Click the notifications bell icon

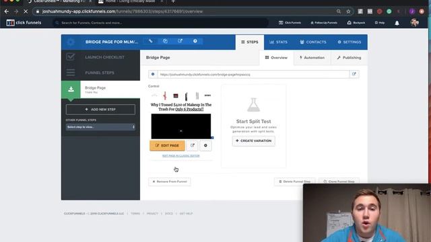(x=397, y=23)
